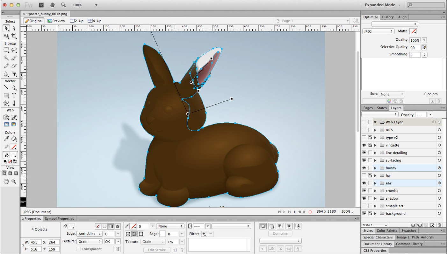The height and width of the screenshot is (254, 447).
Task: Open the JPEG export format dropdown
Action: coord(378,31)
